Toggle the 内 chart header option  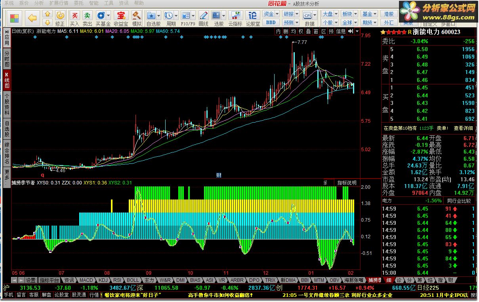point(278,31)
